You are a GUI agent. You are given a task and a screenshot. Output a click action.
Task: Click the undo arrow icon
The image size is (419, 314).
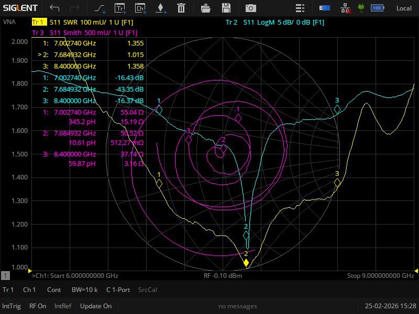tap(54, 8)
